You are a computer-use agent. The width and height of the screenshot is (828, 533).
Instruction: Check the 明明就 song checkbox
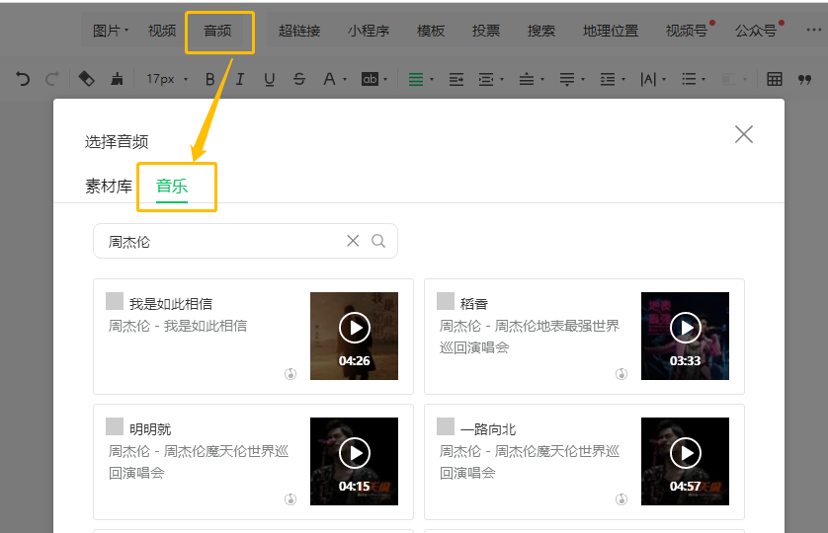coord(115,426)
